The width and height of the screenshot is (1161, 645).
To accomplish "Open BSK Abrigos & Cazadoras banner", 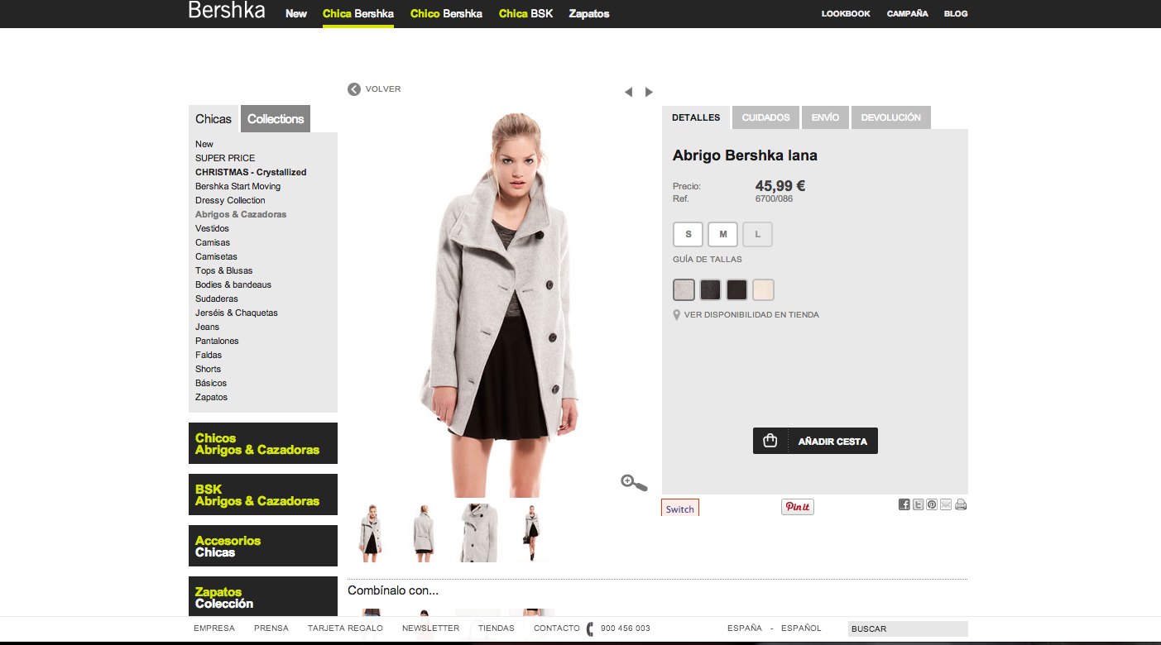I will [263, 494].
